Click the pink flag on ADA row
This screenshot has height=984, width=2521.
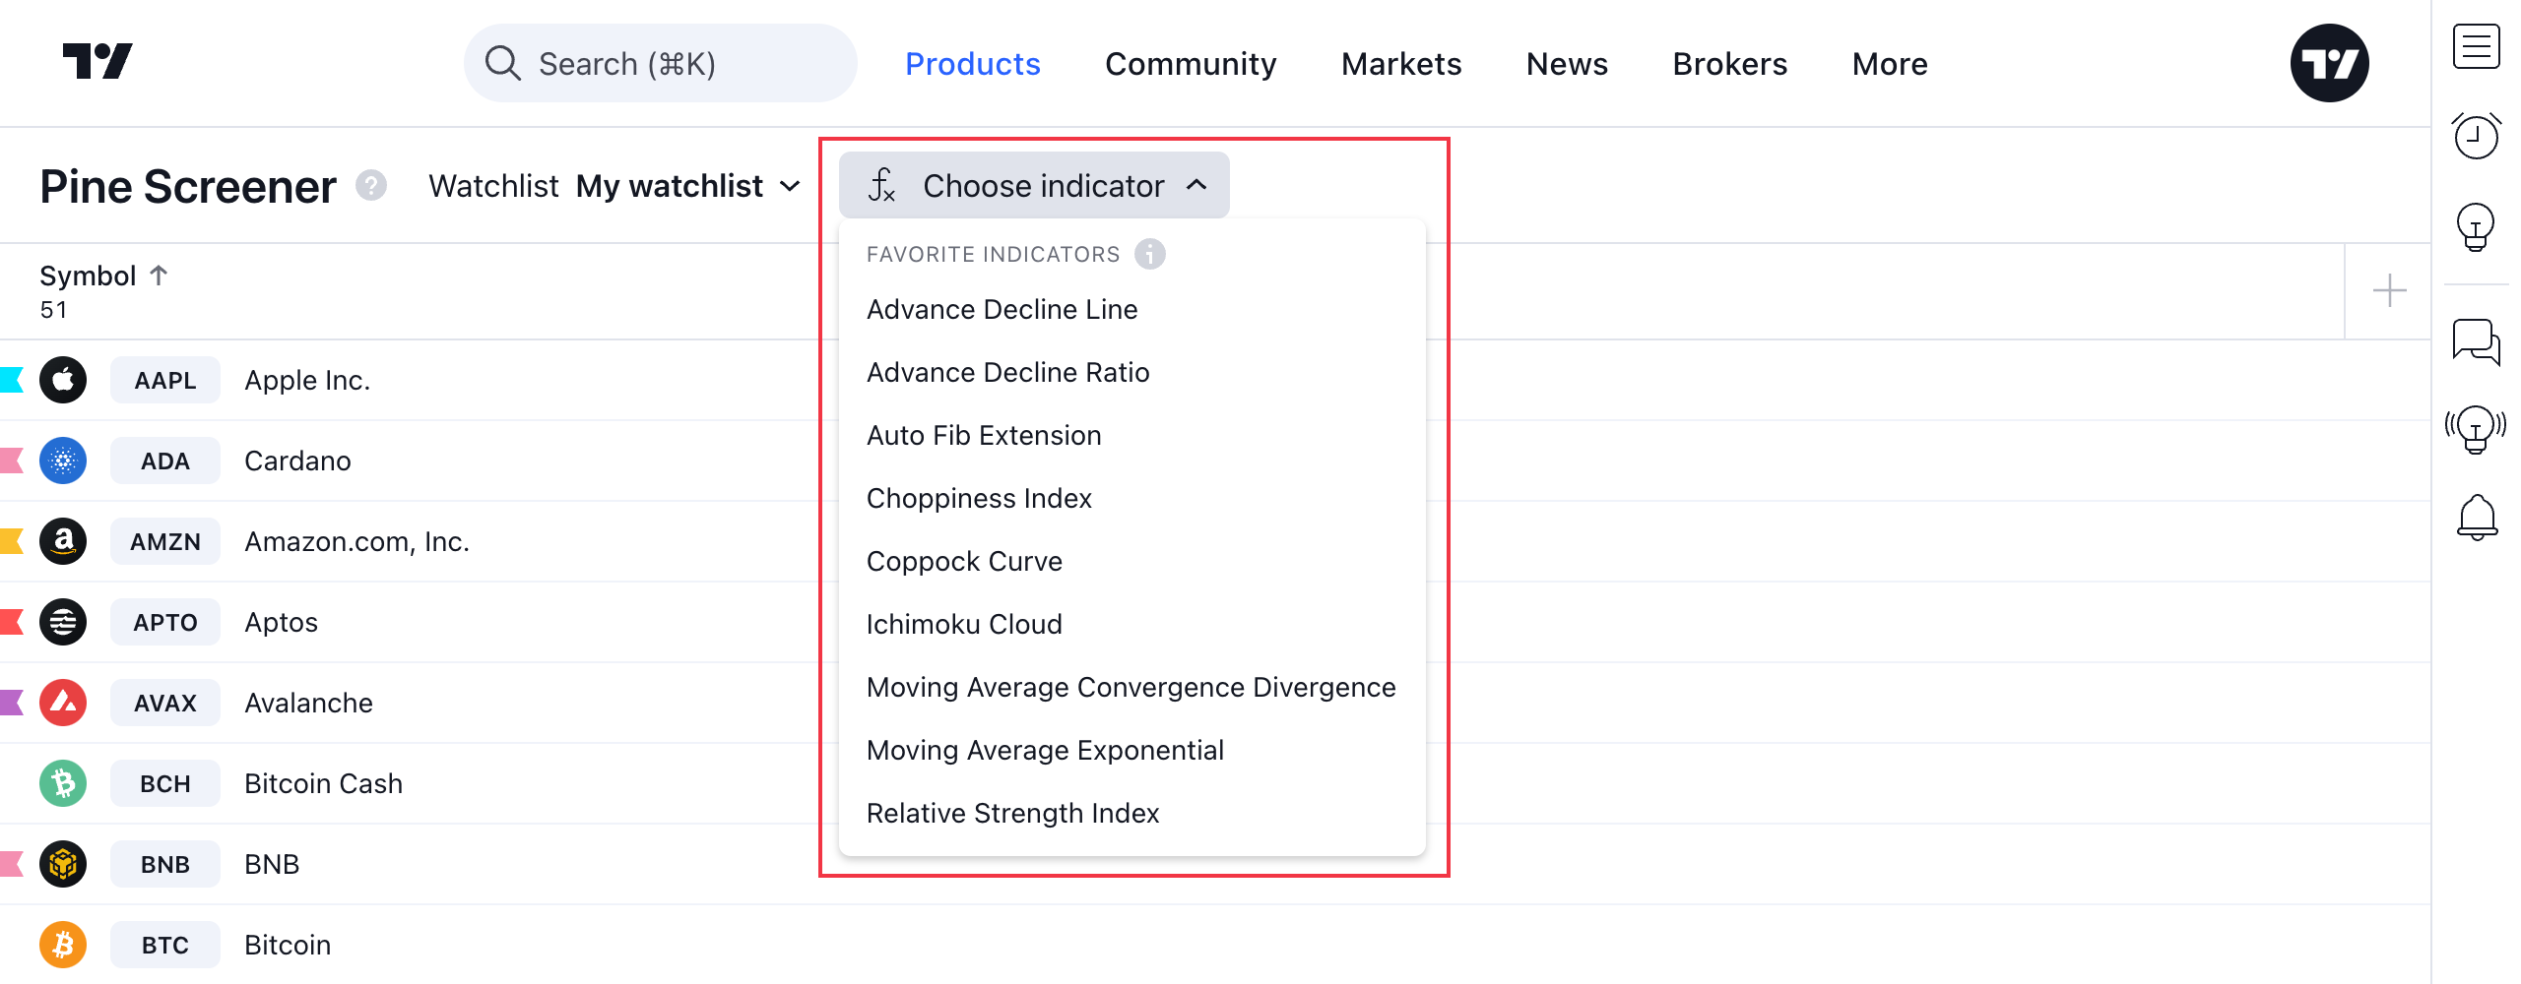pos(11,461)
